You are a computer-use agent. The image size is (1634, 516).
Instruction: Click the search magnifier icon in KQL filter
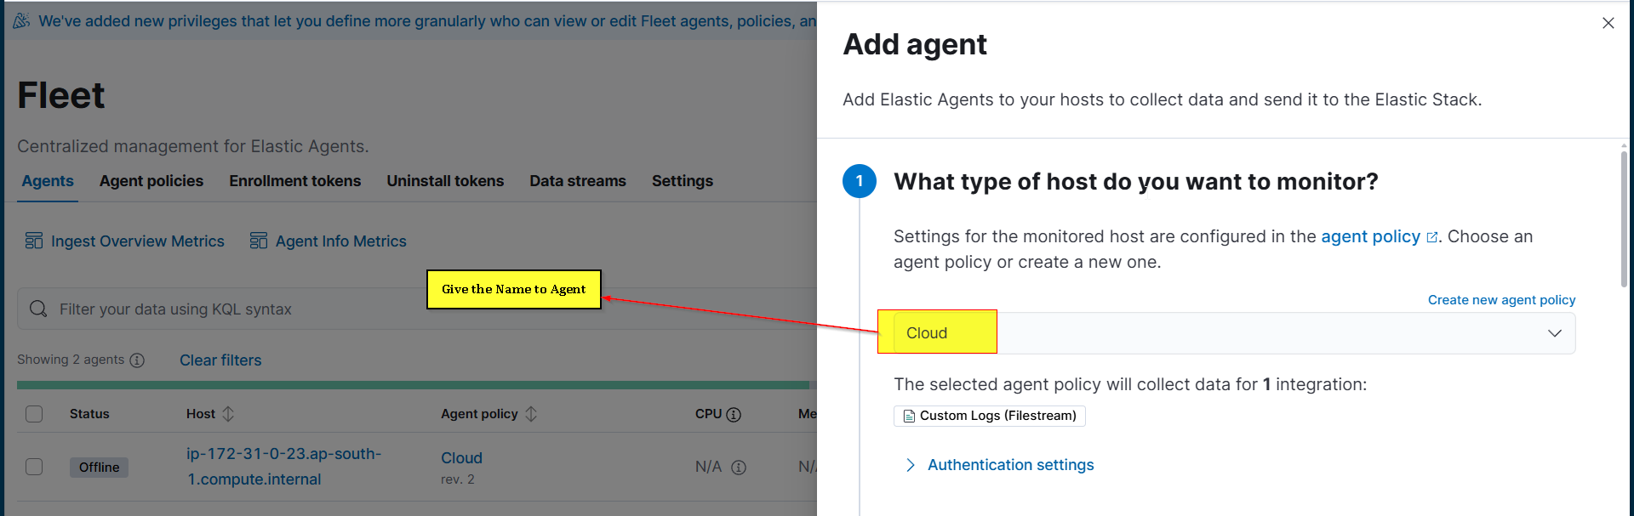pos(38,309)
